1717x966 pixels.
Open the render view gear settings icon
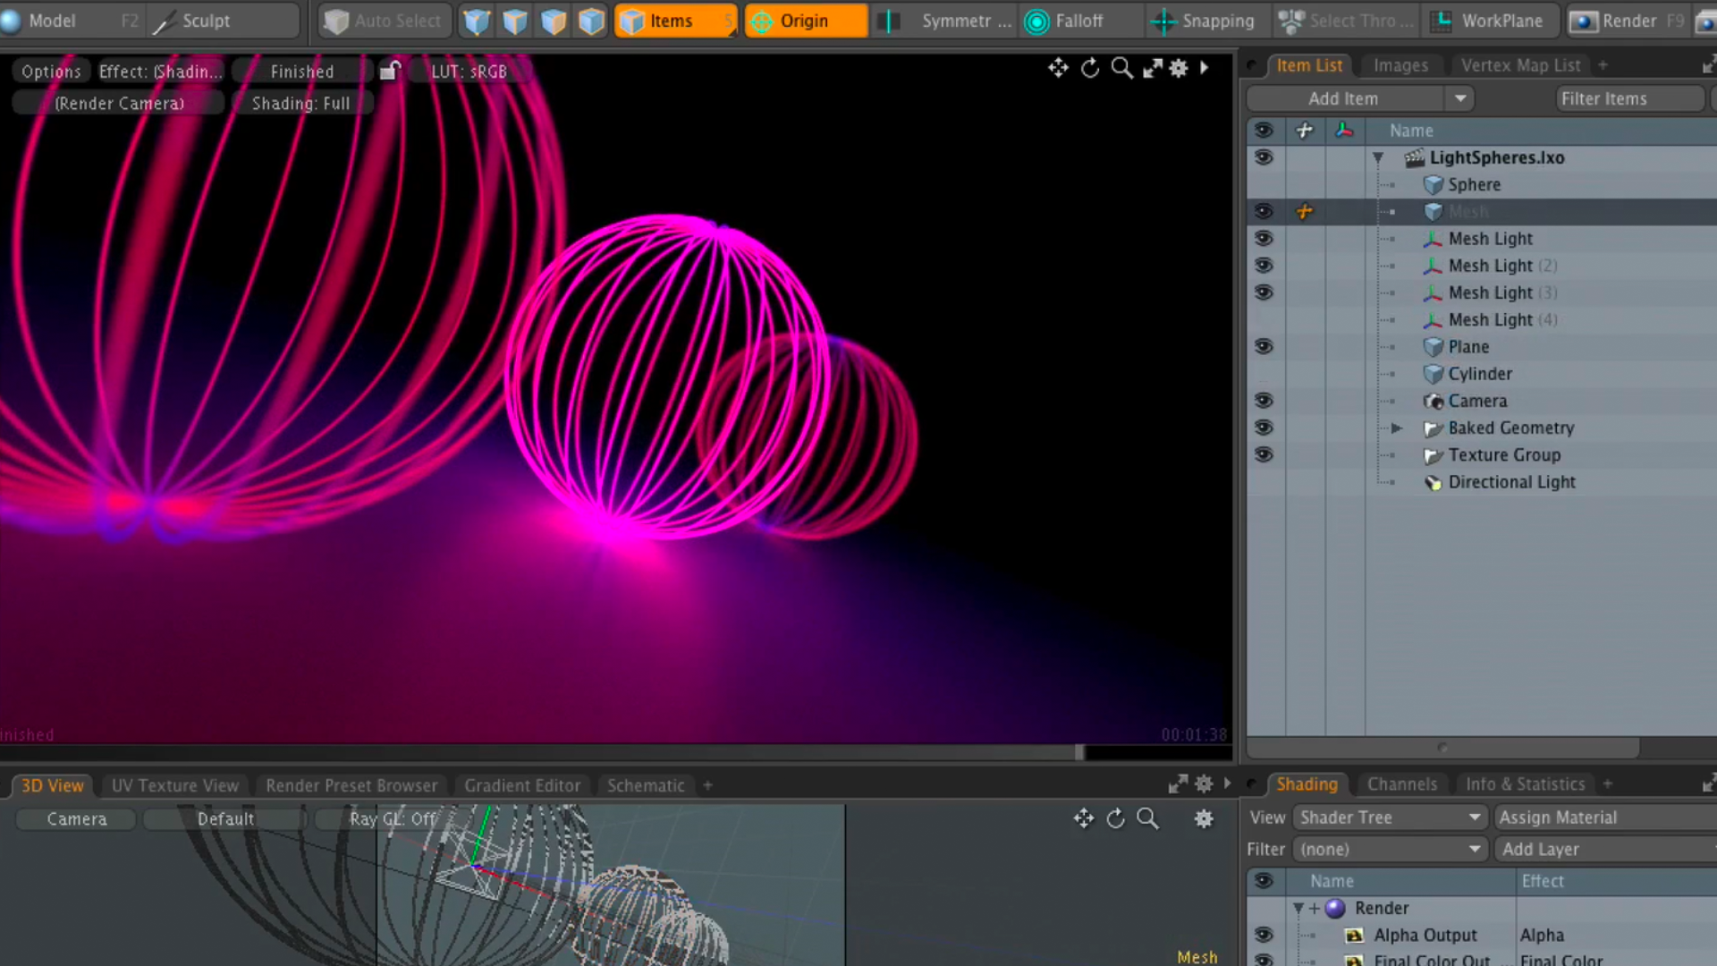click(x=1179, y=69)
